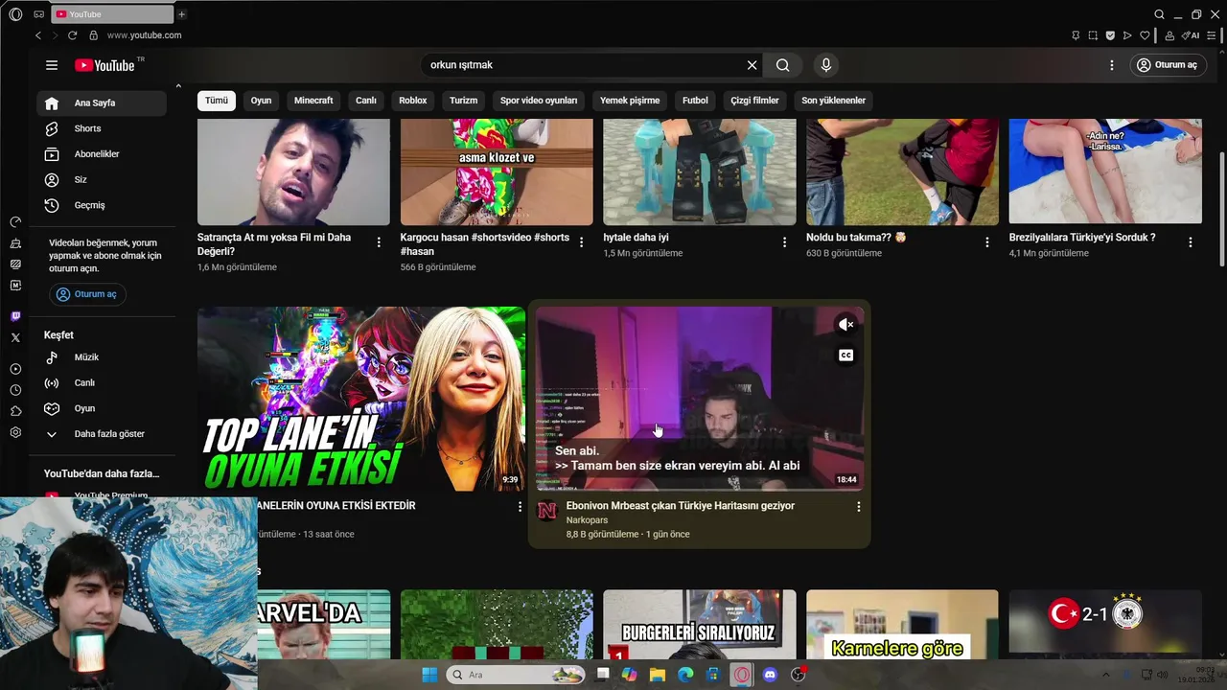Start voice search with the microphone
Viewport: 1227px width, 690px height.
pos(826,65)
